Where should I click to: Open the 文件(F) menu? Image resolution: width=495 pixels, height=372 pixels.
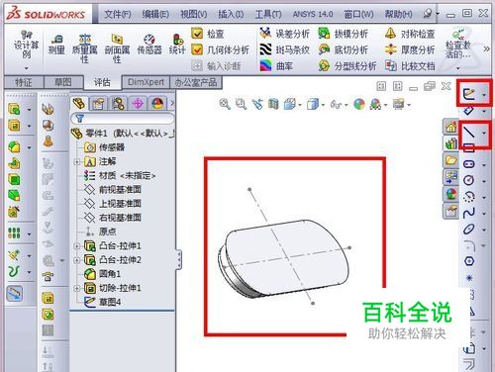(x=118, y=14)
